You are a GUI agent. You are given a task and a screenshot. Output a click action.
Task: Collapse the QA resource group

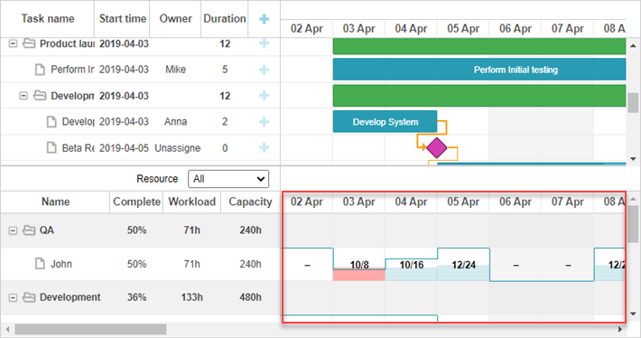click(x=13, y=230)
